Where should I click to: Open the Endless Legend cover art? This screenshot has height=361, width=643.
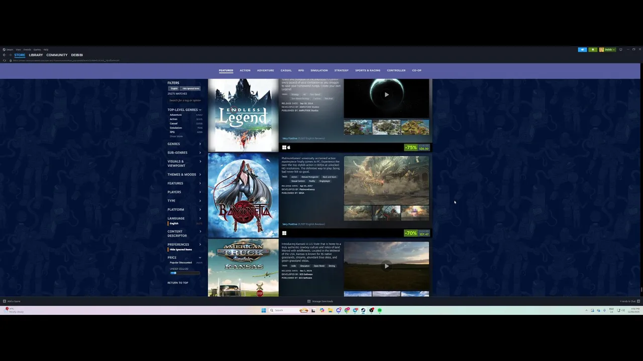(x=243, y=115)
